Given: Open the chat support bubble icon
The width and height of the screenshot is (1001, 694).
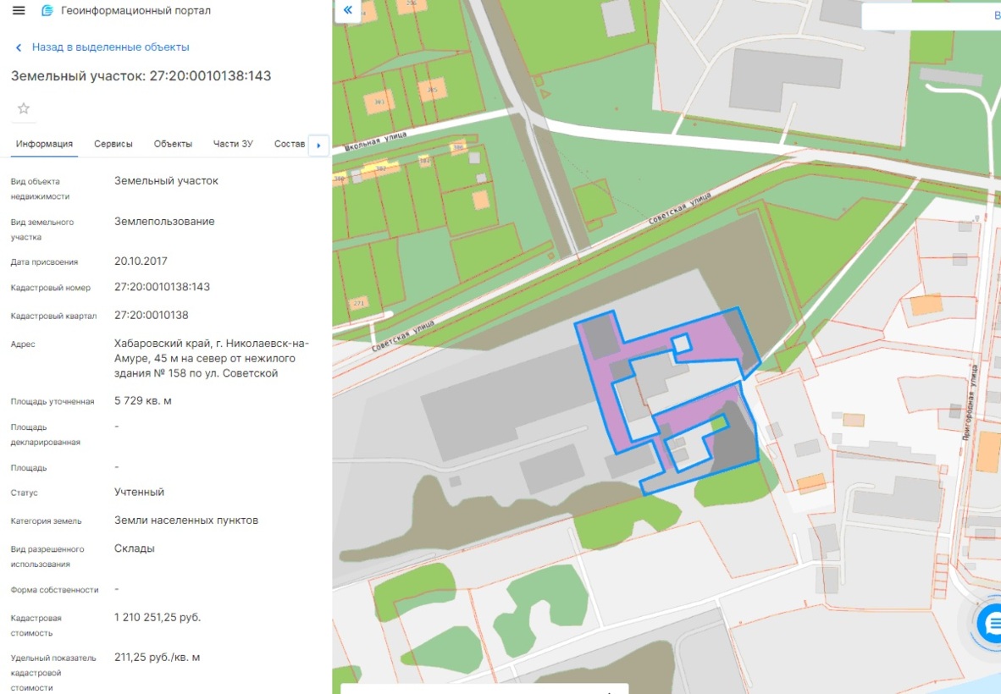Looking at the screenshot, I should 992,623.
